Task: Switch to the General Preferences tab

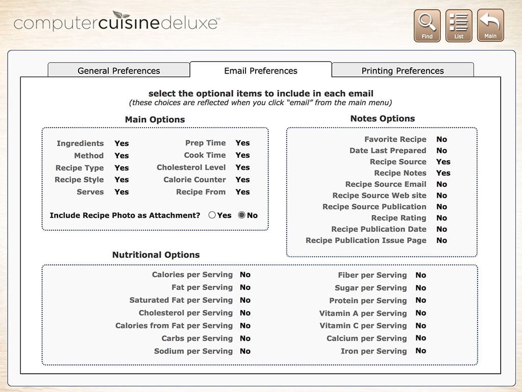Action: (119, 70)
